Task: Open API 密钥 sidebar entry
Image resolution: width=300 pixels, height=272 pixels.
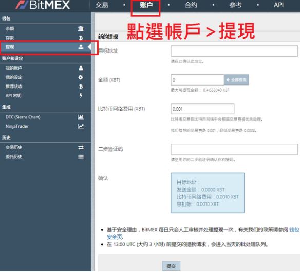Action: coord(46,95)
